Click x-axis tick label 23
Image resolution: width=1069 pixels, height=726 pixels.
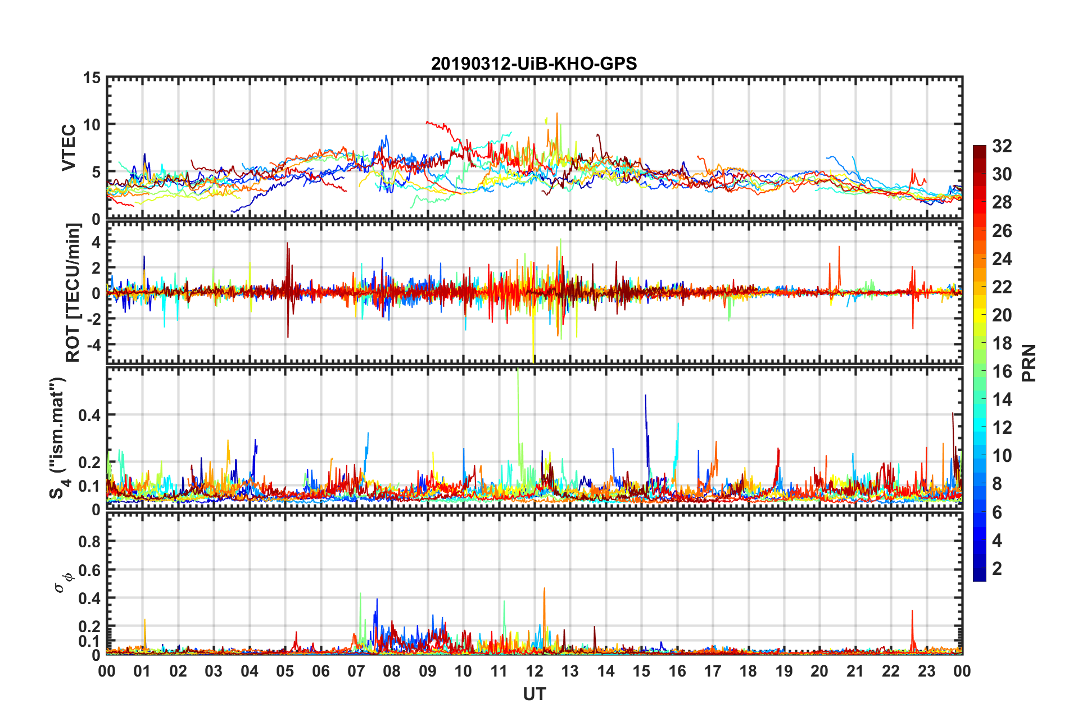(x=926, y=671)
